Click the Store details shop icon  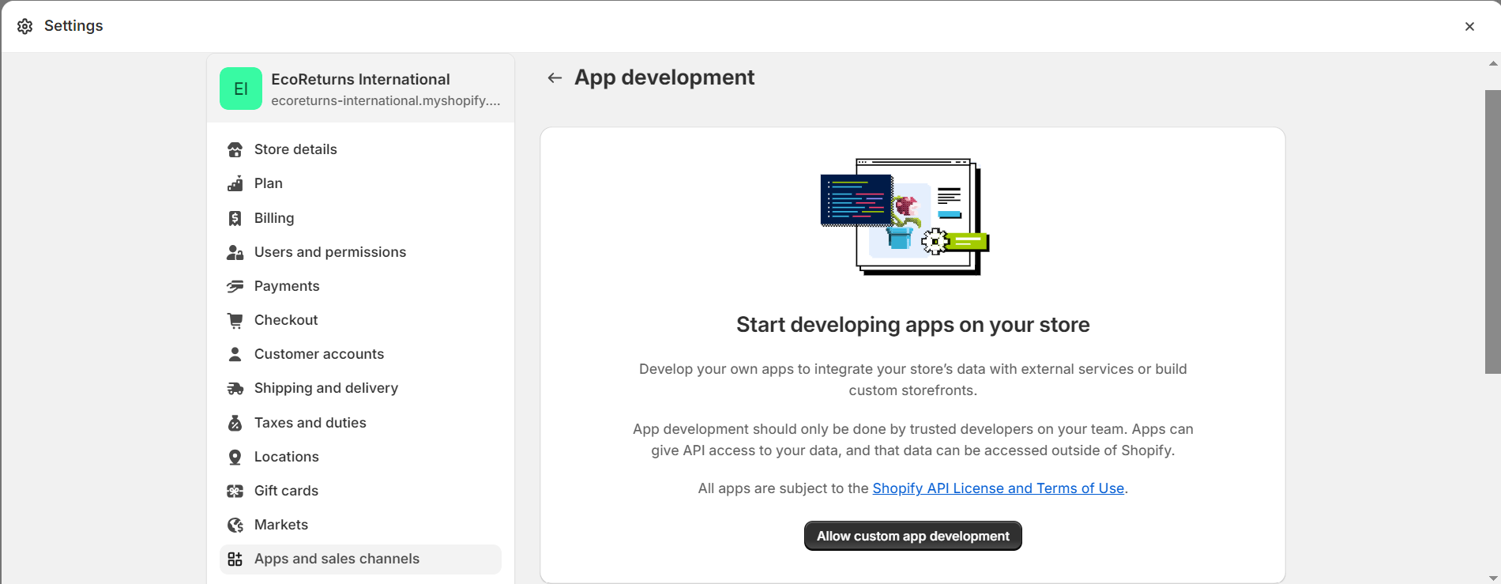[235, 149]
